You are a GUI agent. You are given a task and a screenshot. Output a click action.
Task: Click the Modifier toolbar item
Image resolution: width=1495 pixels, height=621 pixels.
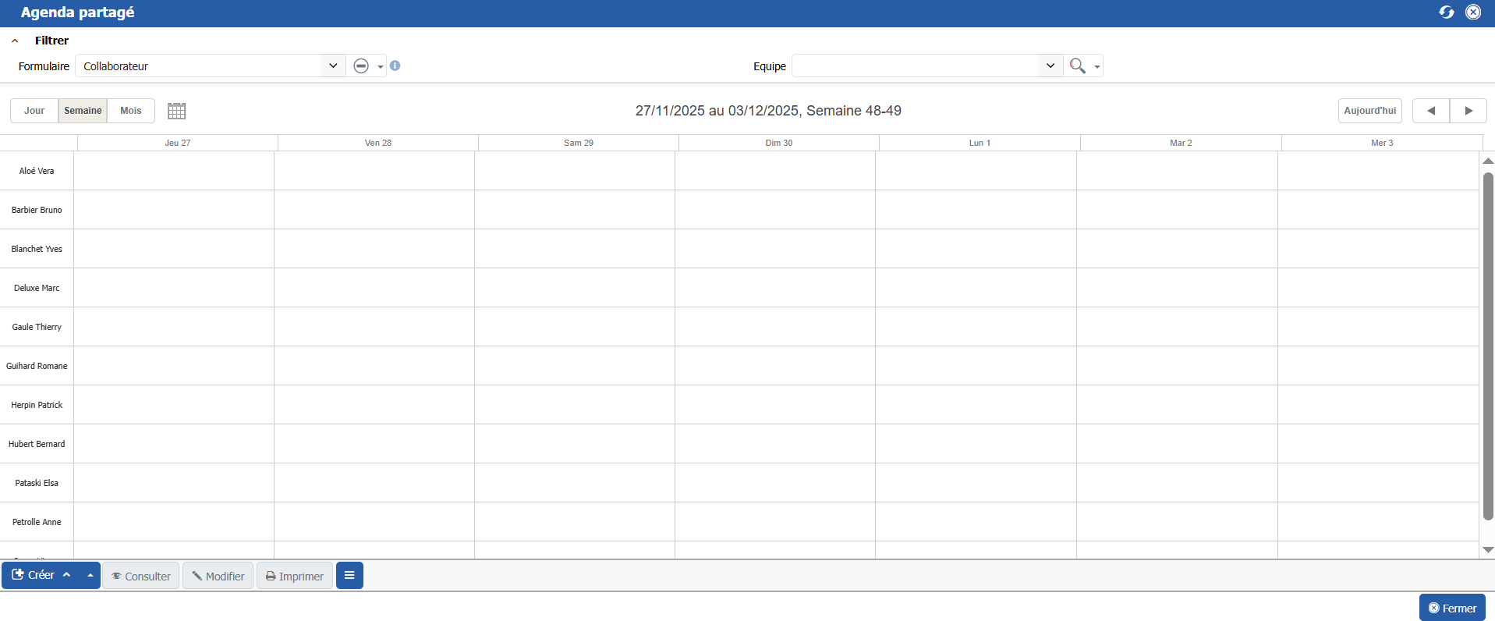pos(218,577)
